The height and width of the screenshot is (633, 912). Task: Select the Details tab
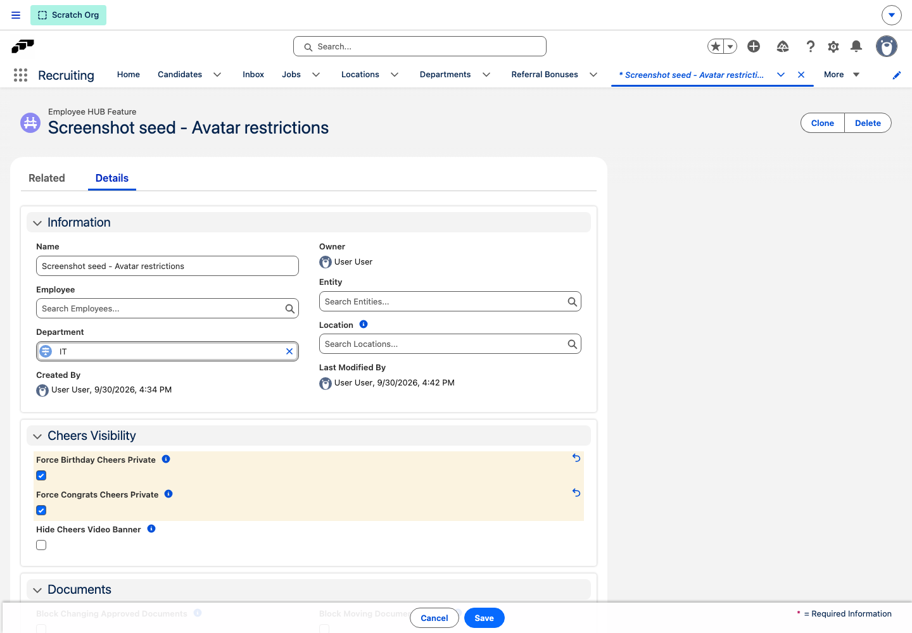[112, 178]
